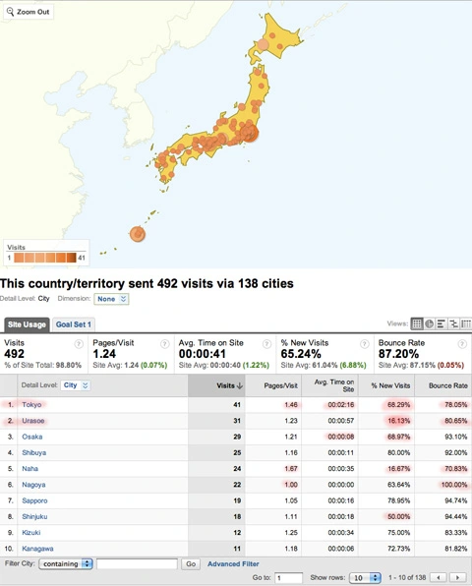Open the Dimension None dropdown

pos(111,299)
